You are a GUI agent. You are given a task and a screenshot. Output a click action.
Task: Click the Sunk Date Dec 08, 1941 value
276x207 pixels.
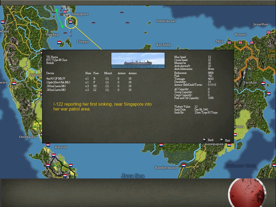pos(201,109)
